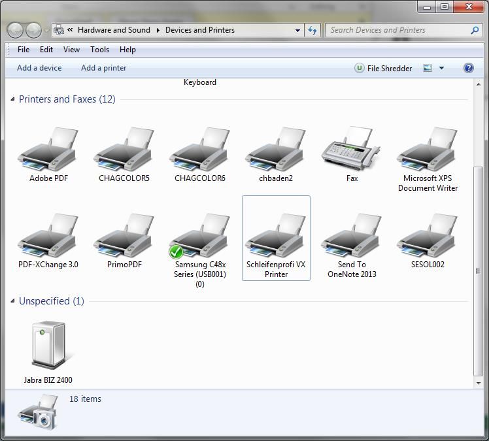The width and height of the screenshot is (489, 441).
Task: Click the address bar printer location icon
Action: click(59, 30)
